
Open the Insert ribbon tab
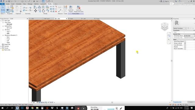pyautogui.click(x=13, y=4)
